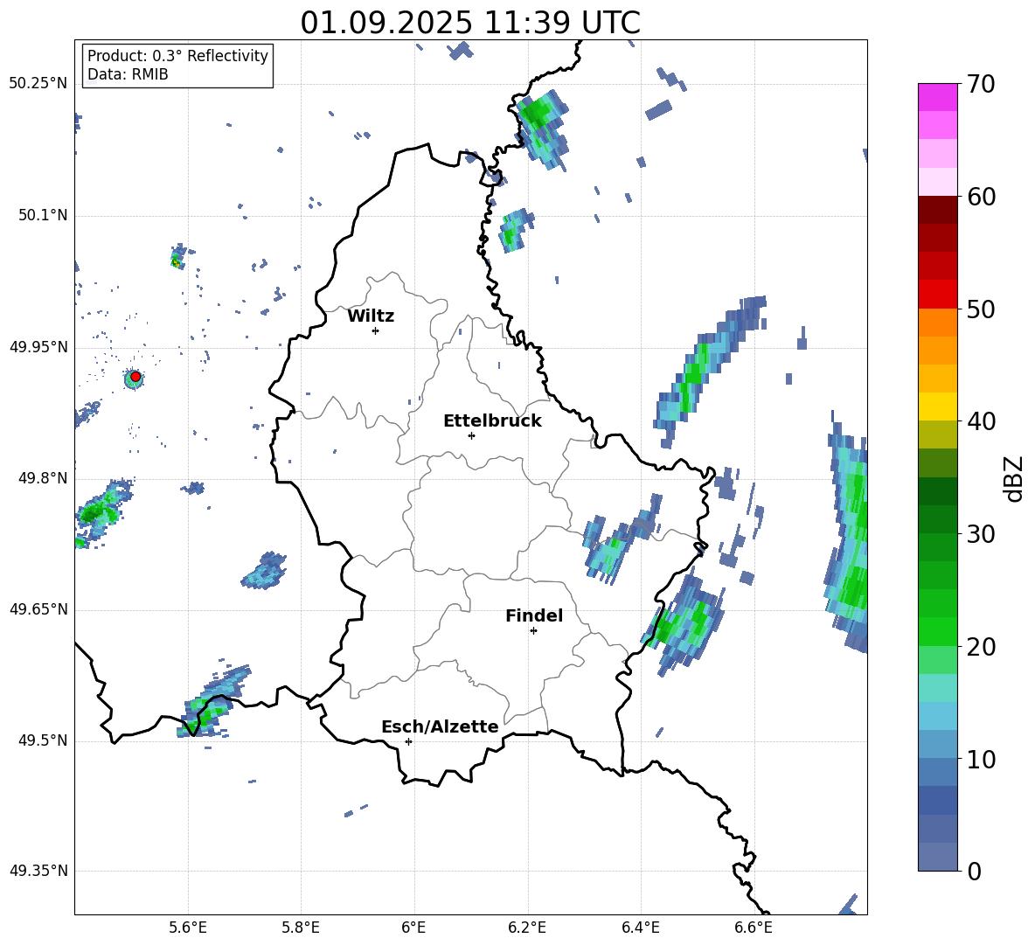Click the 10 tick label on colorbar
The image size is (1035, 945).
(x=981, y=759)
